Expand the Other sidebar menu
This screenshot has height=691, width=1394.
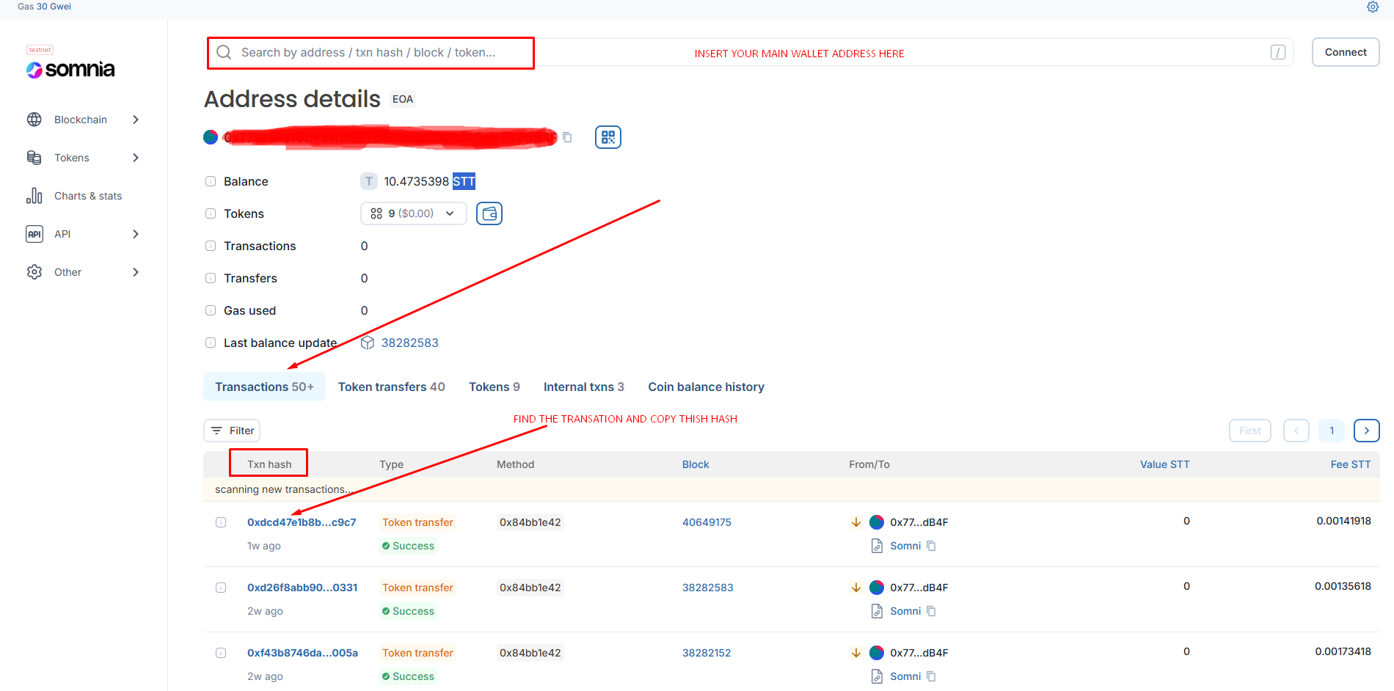tap(82, 272)
